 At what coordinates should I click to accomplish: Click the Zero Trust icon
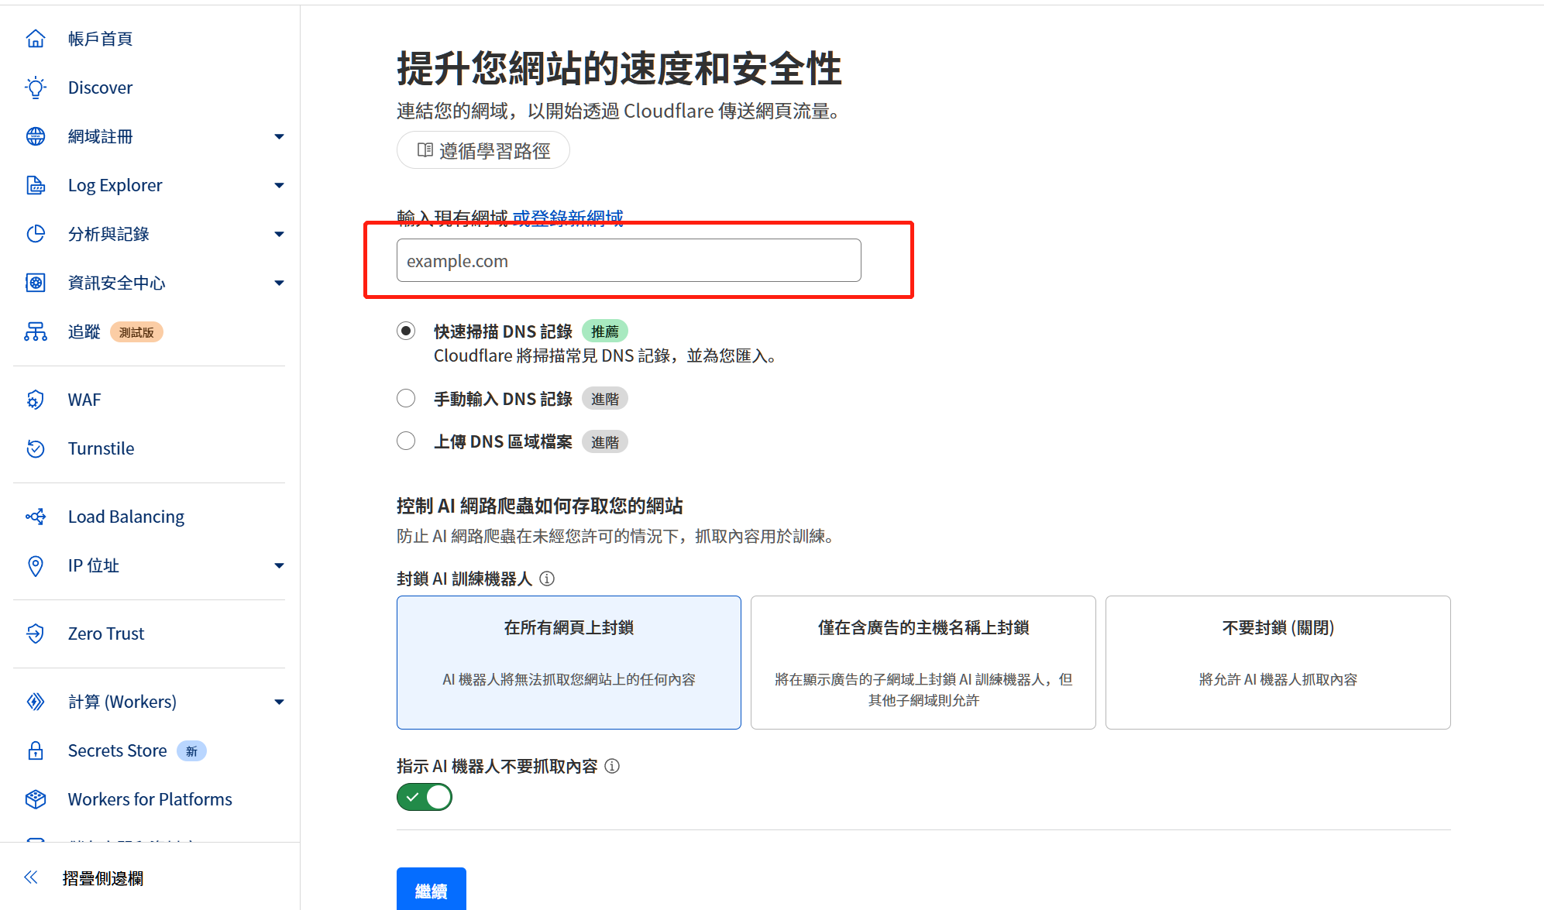36,634
